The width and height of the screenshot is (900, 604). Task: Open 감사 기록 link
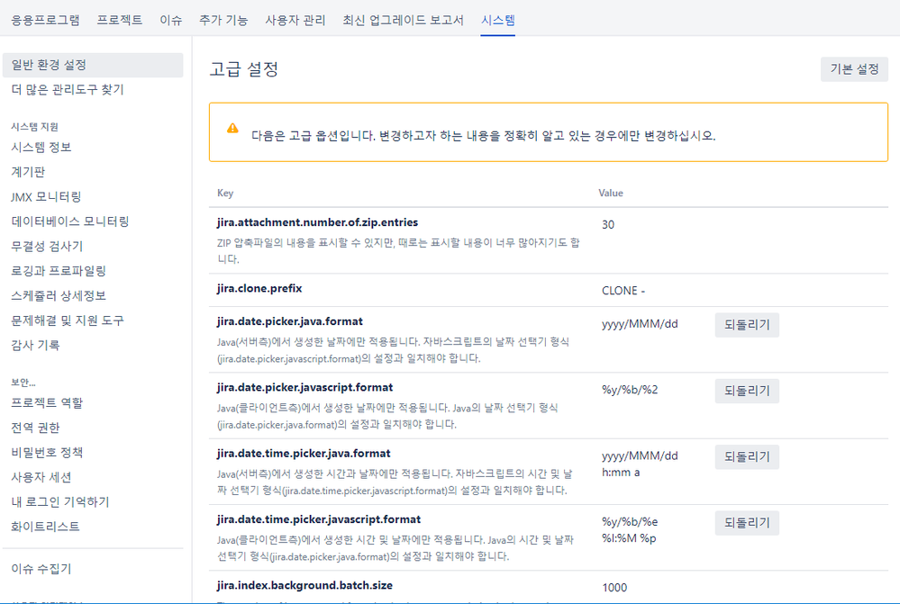[x=36, y=345]
